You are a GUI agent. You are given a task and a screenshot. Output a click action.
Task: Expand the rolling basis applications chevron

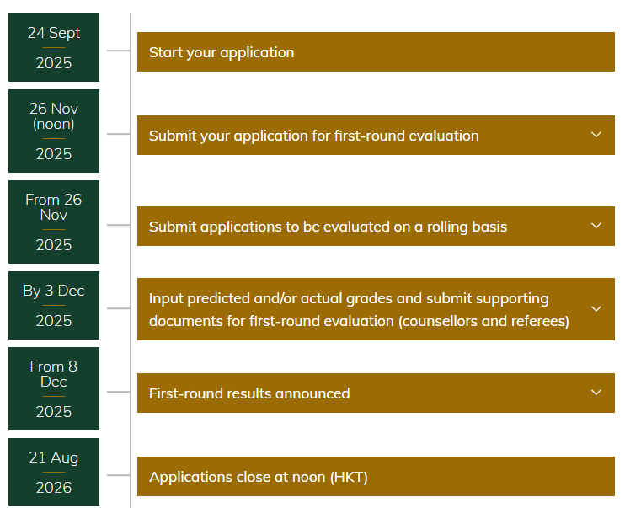click(x=596, y=226)
